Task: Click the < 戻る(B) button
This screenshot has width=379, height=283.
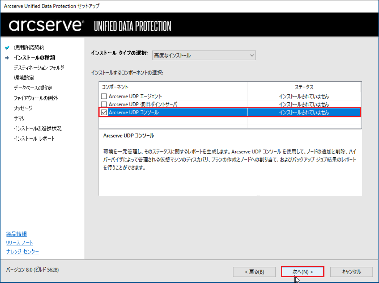Action: 254,271
